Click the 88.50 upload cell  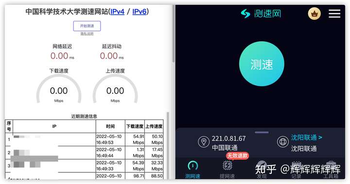tap(154, 176)
